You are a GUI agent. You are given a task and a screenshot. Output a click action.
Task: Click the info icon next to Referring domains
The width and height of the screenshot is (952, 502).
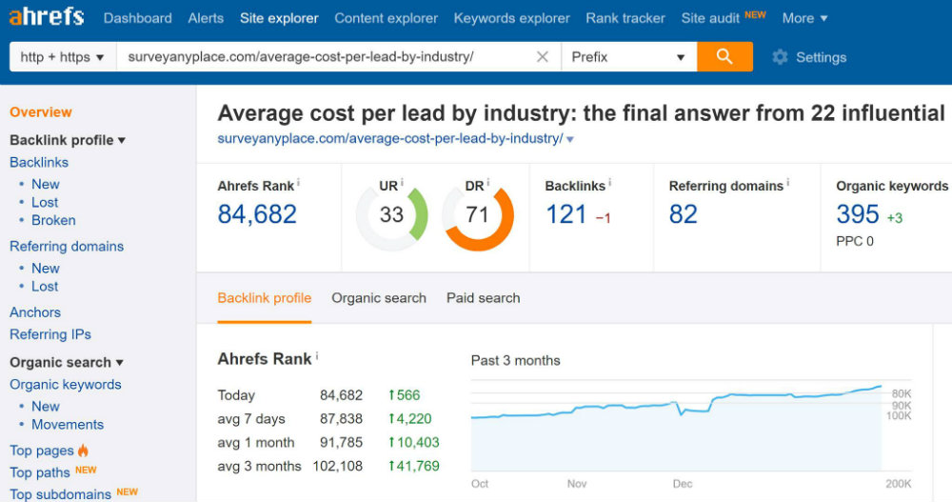click(x=788, y=182)
